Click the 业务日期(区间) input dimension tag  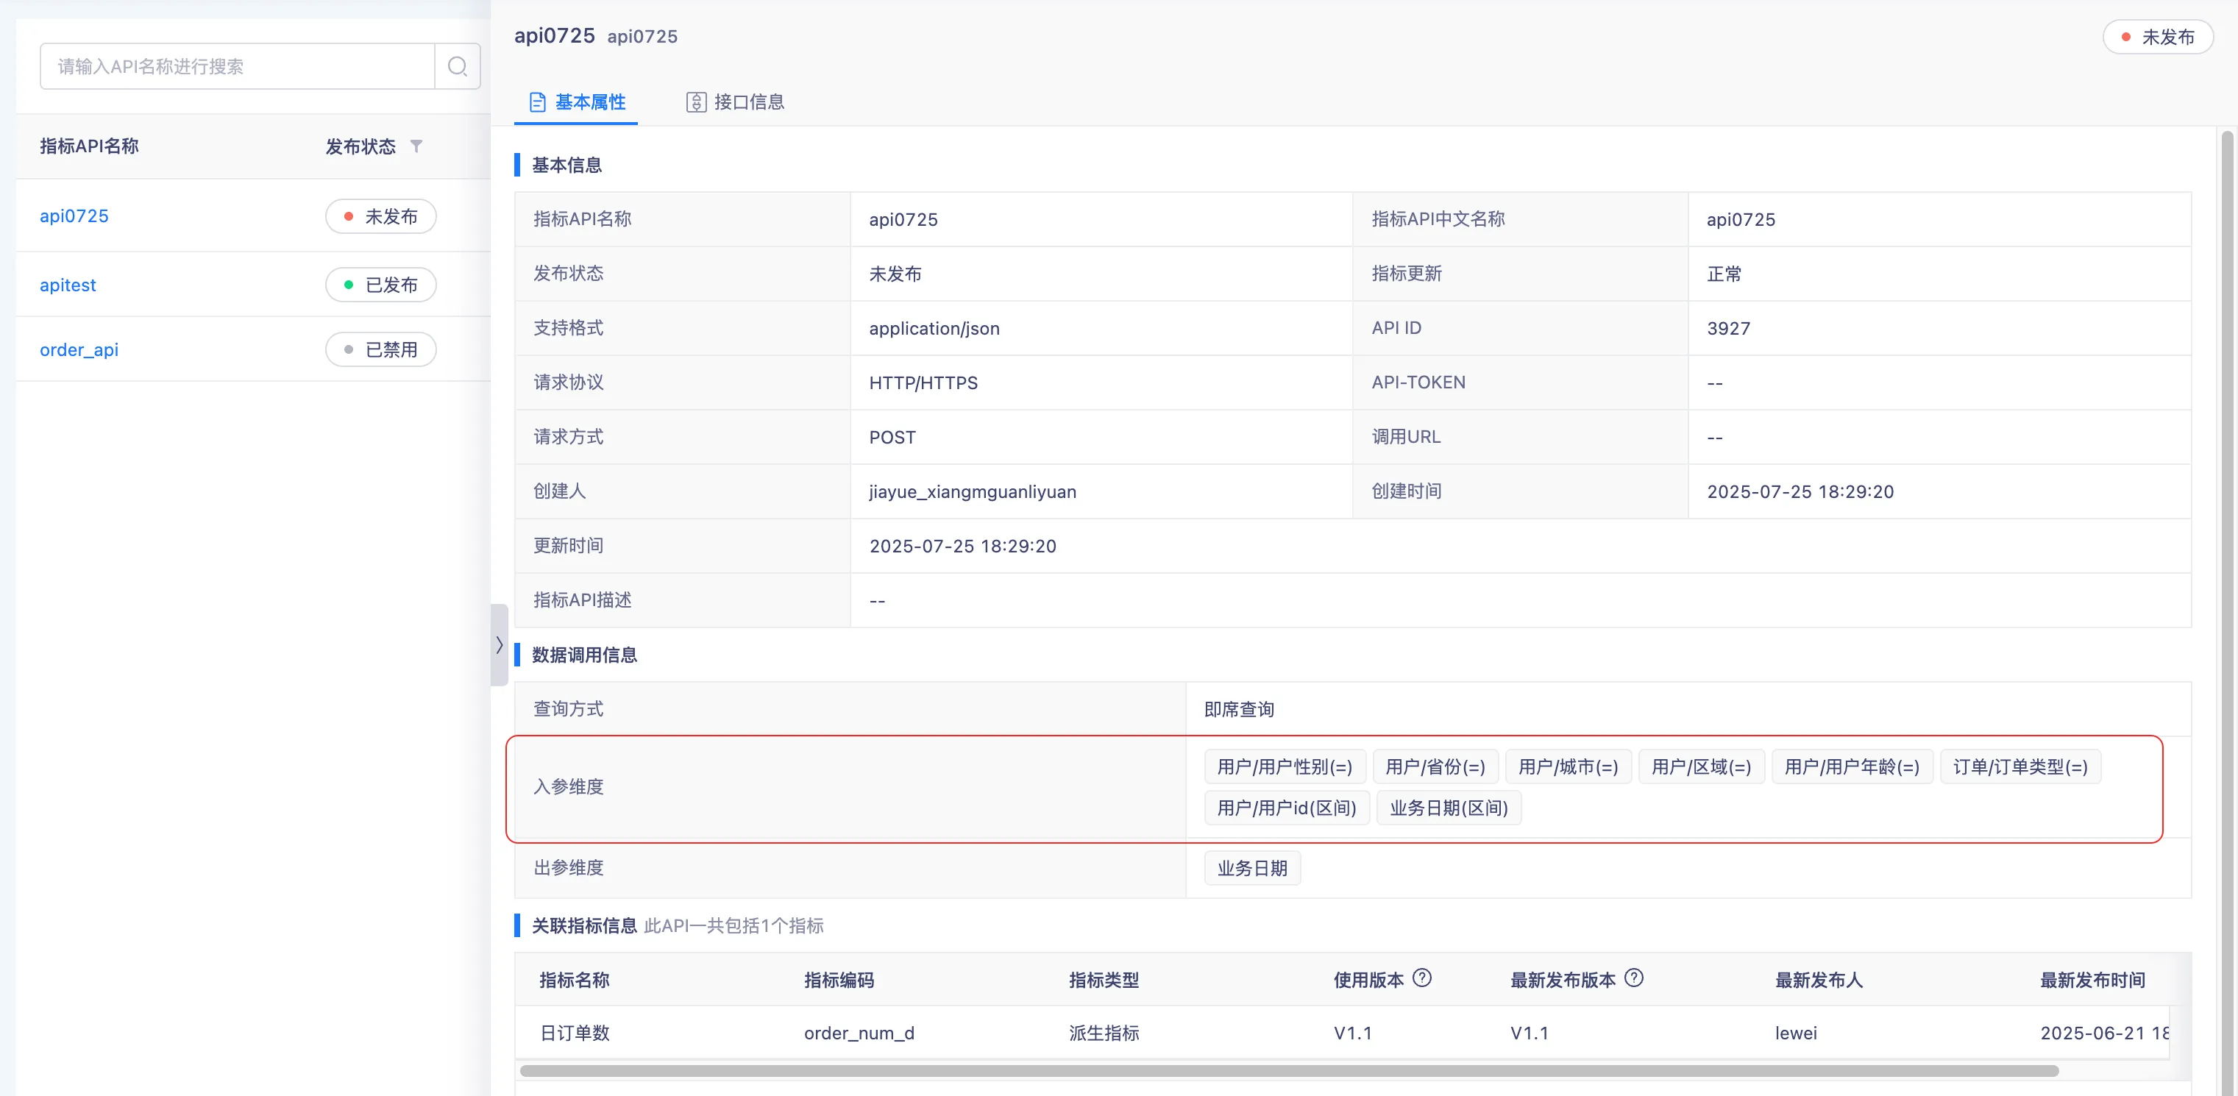1449,808
